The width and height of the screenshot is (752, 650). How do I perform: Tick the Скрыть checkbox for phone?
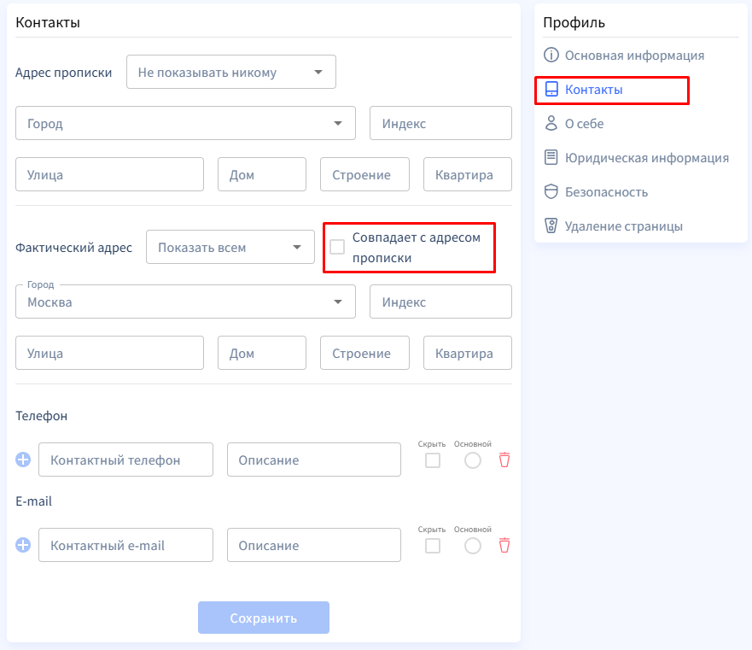coord(433,460)
